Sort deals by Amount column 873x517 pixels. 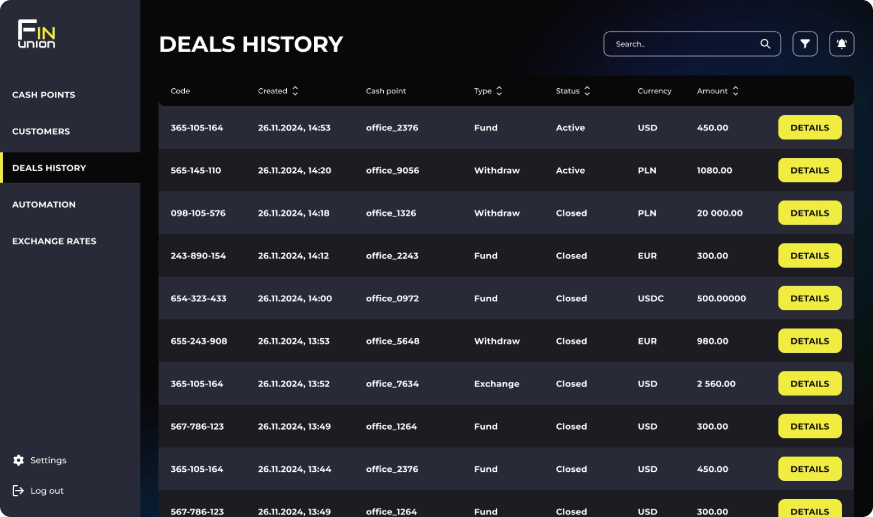(735, 91)
